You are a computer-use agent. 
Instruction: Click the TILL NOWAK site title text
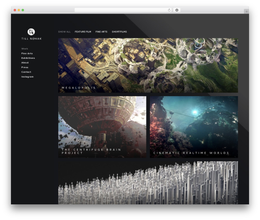point(31,38)
